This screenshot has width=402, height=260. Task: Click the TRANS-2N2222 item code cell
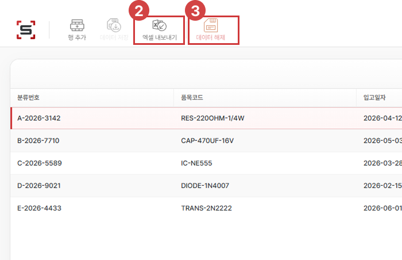click(207, 208)
